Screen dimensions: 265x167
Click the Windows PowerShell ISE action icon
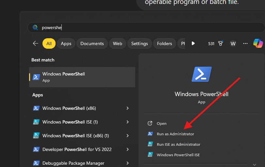click(150, 155)
